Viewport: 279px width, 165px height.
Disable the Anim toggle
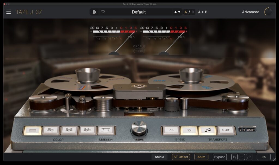tap(201, 157)
